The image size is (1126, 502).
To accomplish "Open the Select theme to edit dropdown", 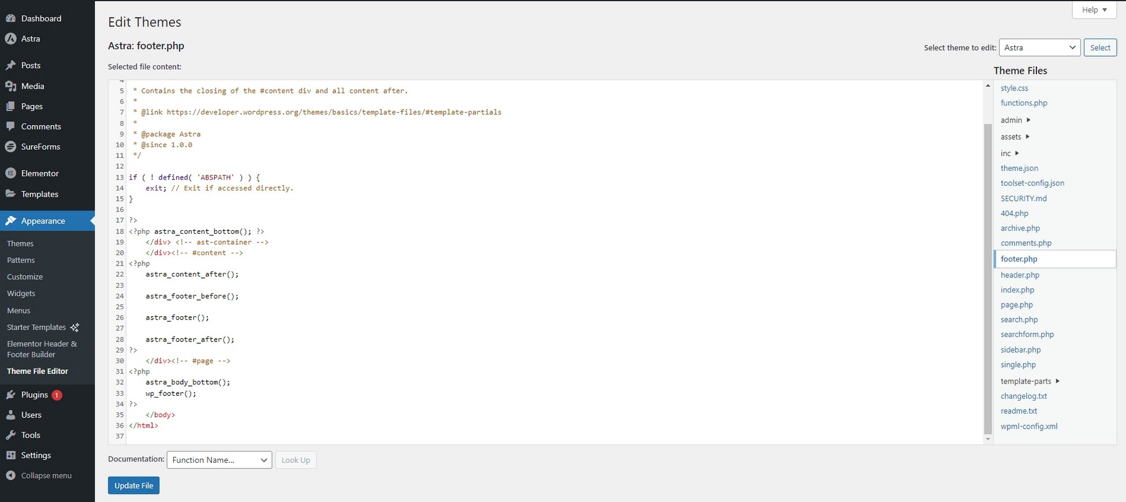I will point(1039,47).
